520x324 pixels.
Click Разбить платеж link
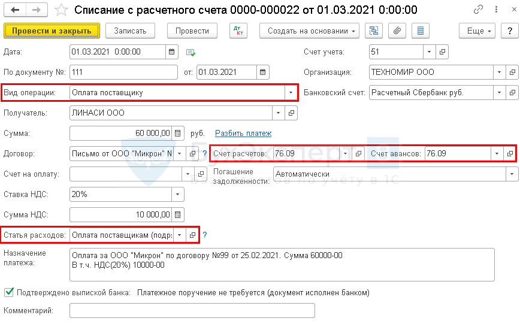click(243, 134)
